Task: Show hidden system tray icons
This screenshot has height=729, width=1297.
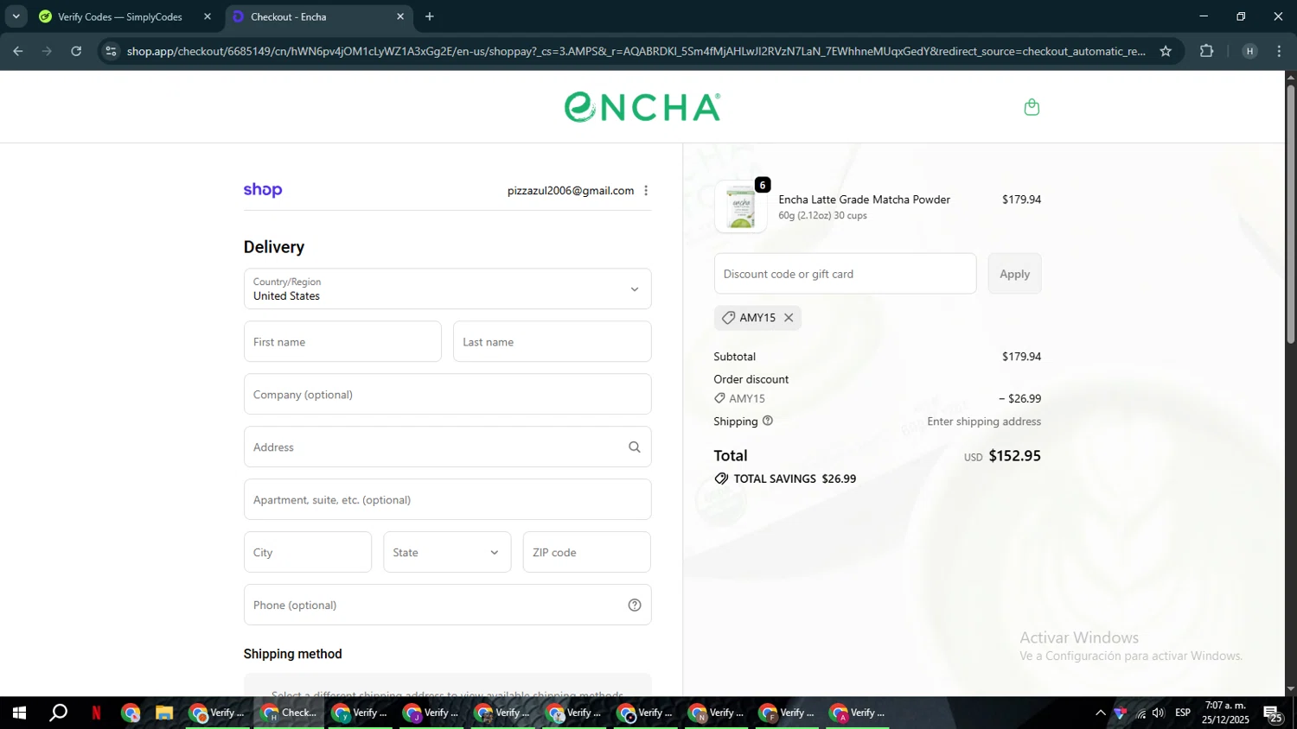Action: tap(1100, 713)
